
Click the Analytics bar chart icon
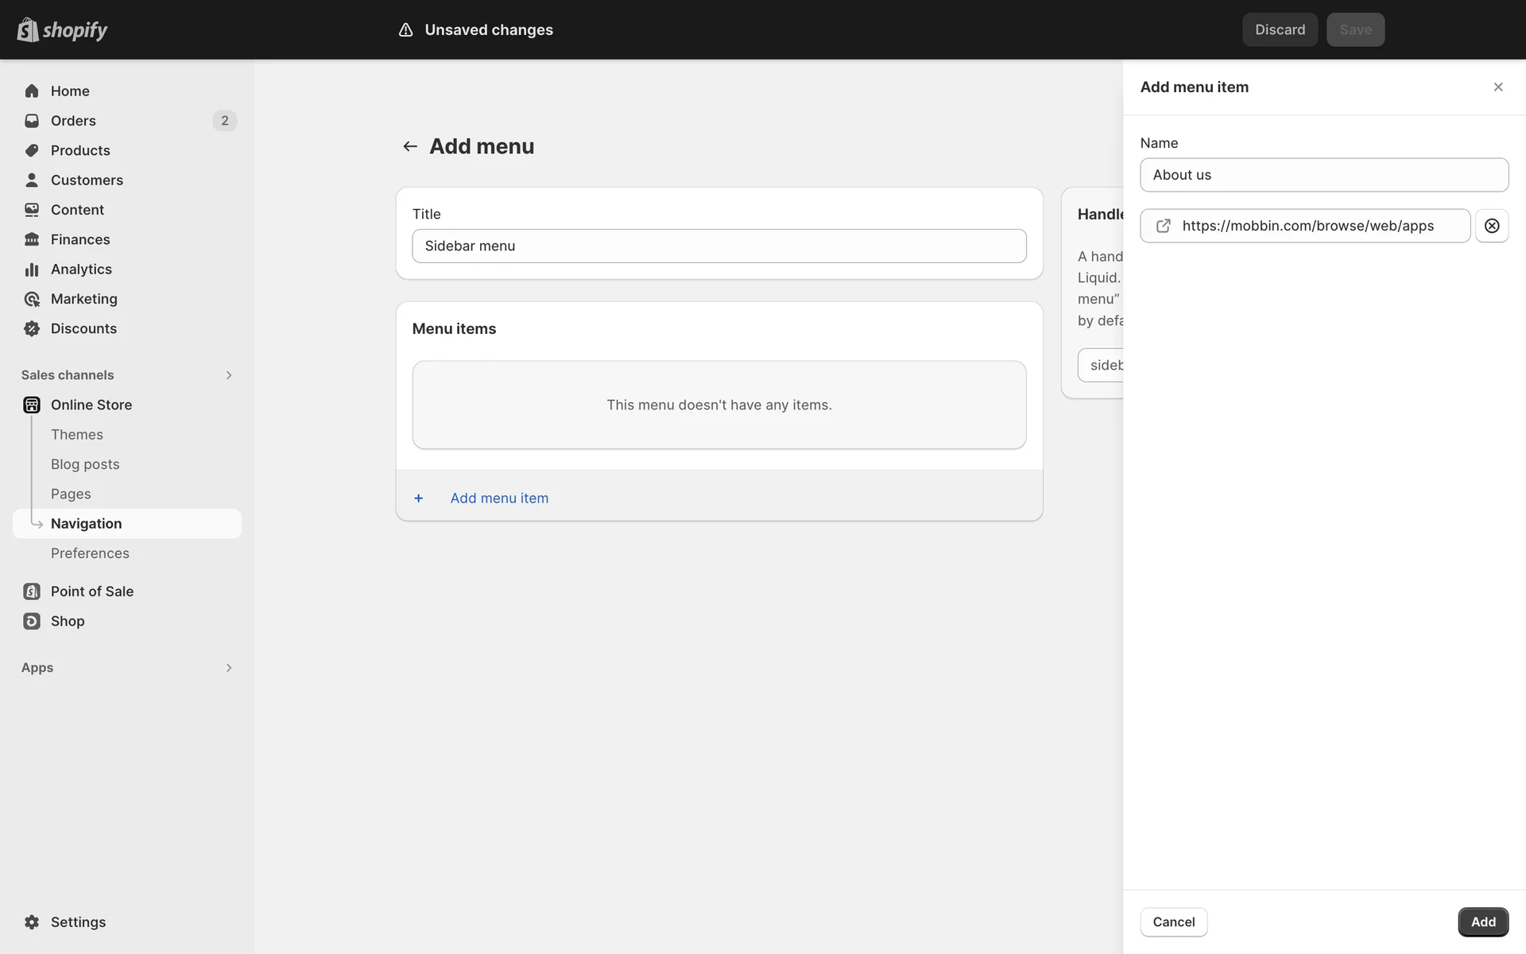point(32,270)
